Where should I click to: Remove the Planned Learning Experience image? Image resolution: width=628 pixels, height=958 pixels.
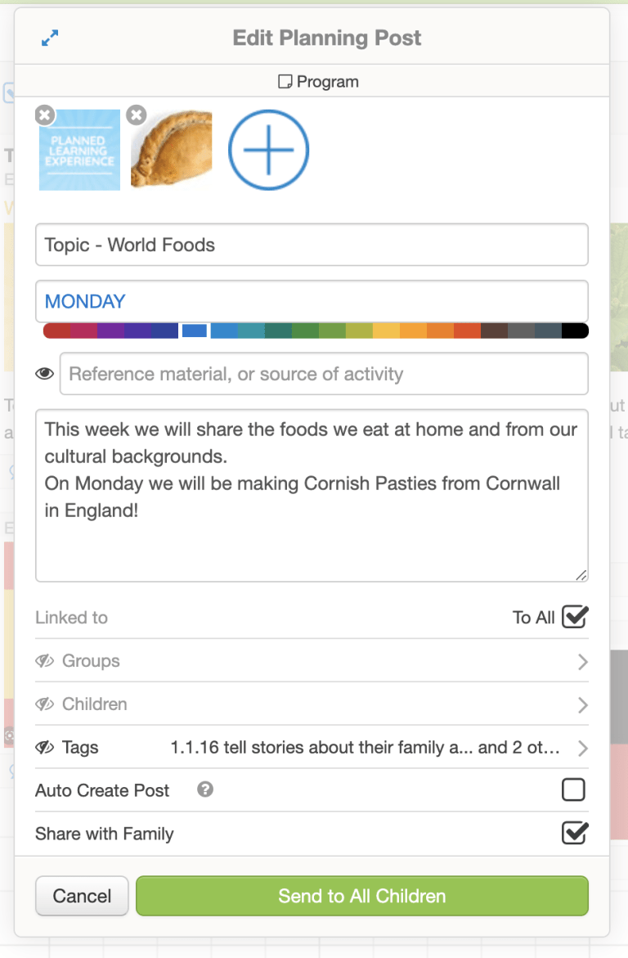click(45, 116)
